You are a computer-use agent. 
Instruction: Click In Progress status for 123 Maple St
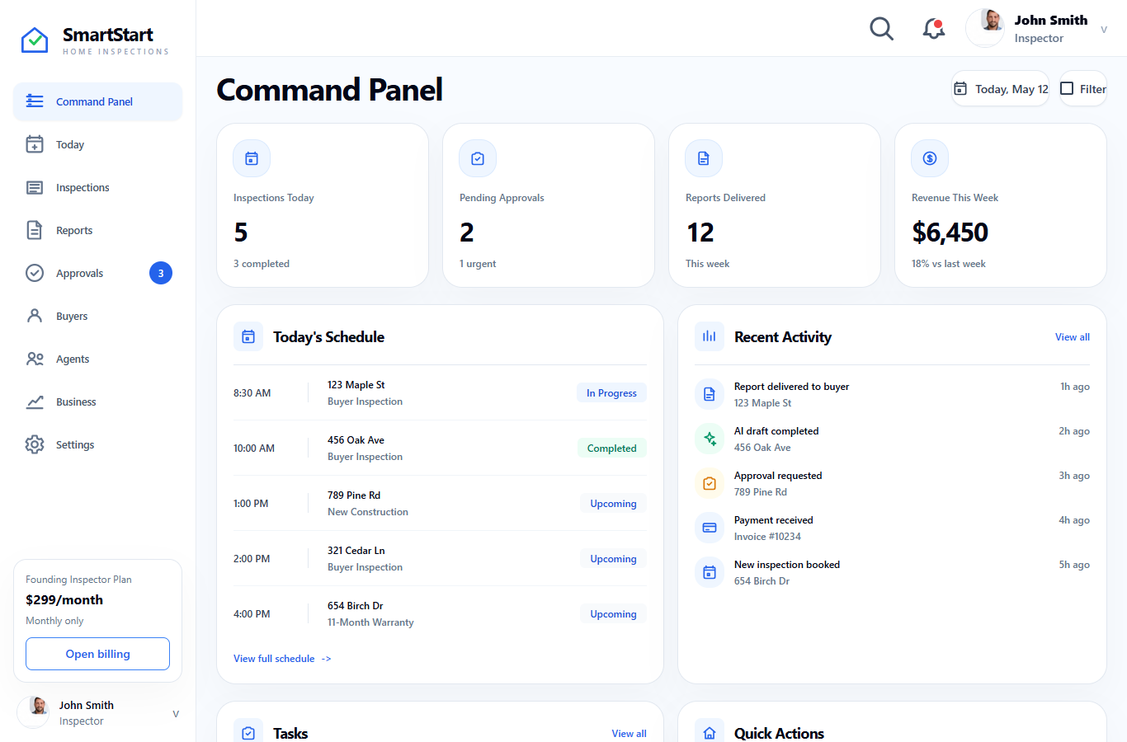pos(611,393)
